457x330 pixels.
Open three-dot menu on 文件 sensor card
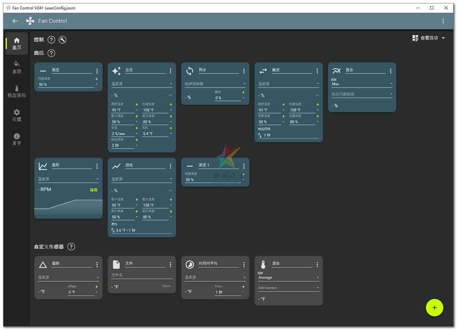pos(170,264)
